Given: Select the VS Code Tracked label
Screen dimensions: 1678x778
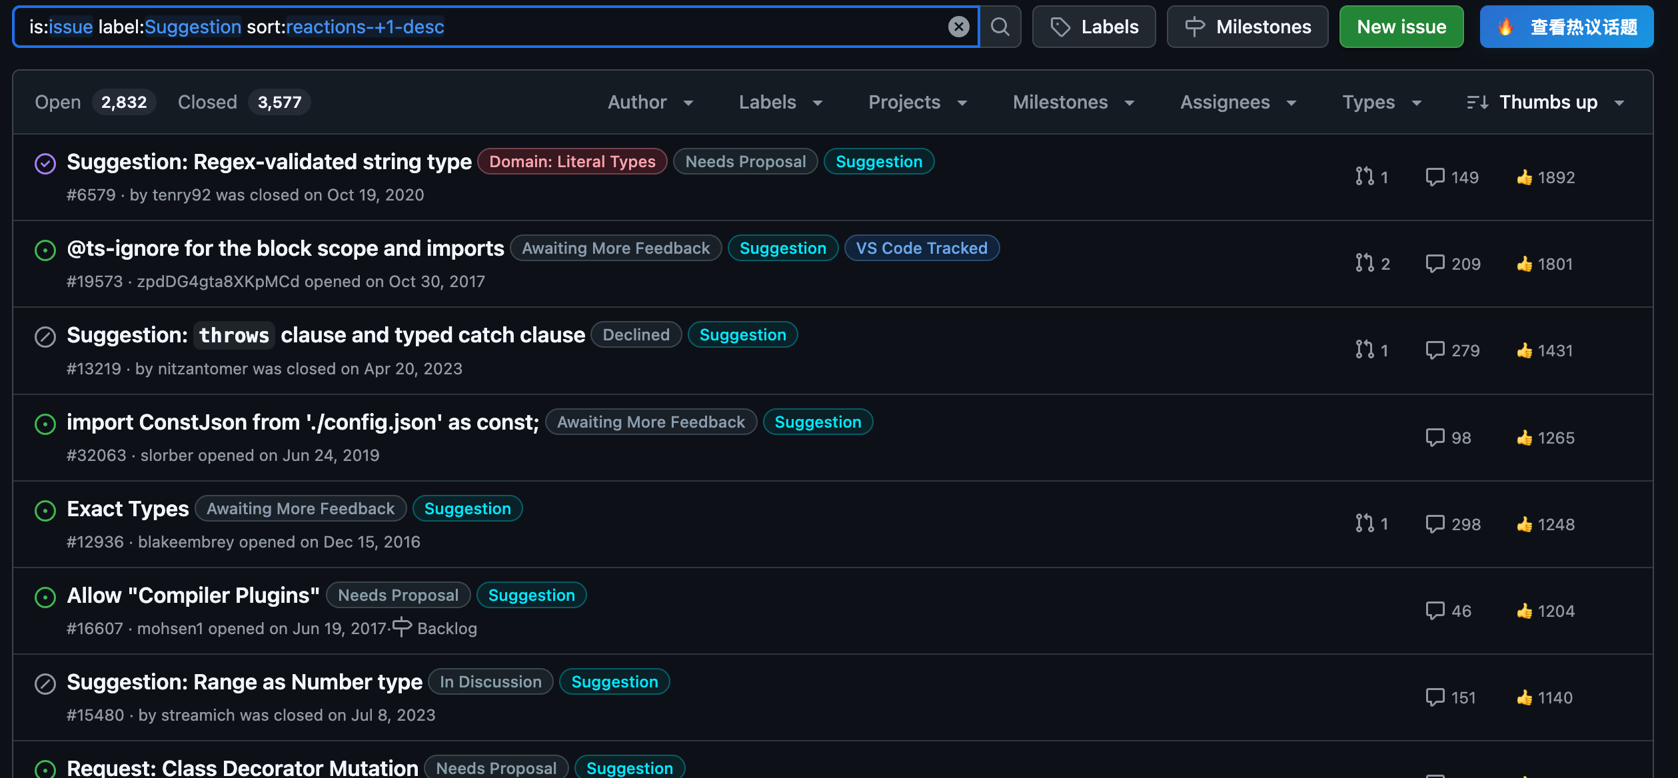Looking at the screenshot, I should click(921, 248).
